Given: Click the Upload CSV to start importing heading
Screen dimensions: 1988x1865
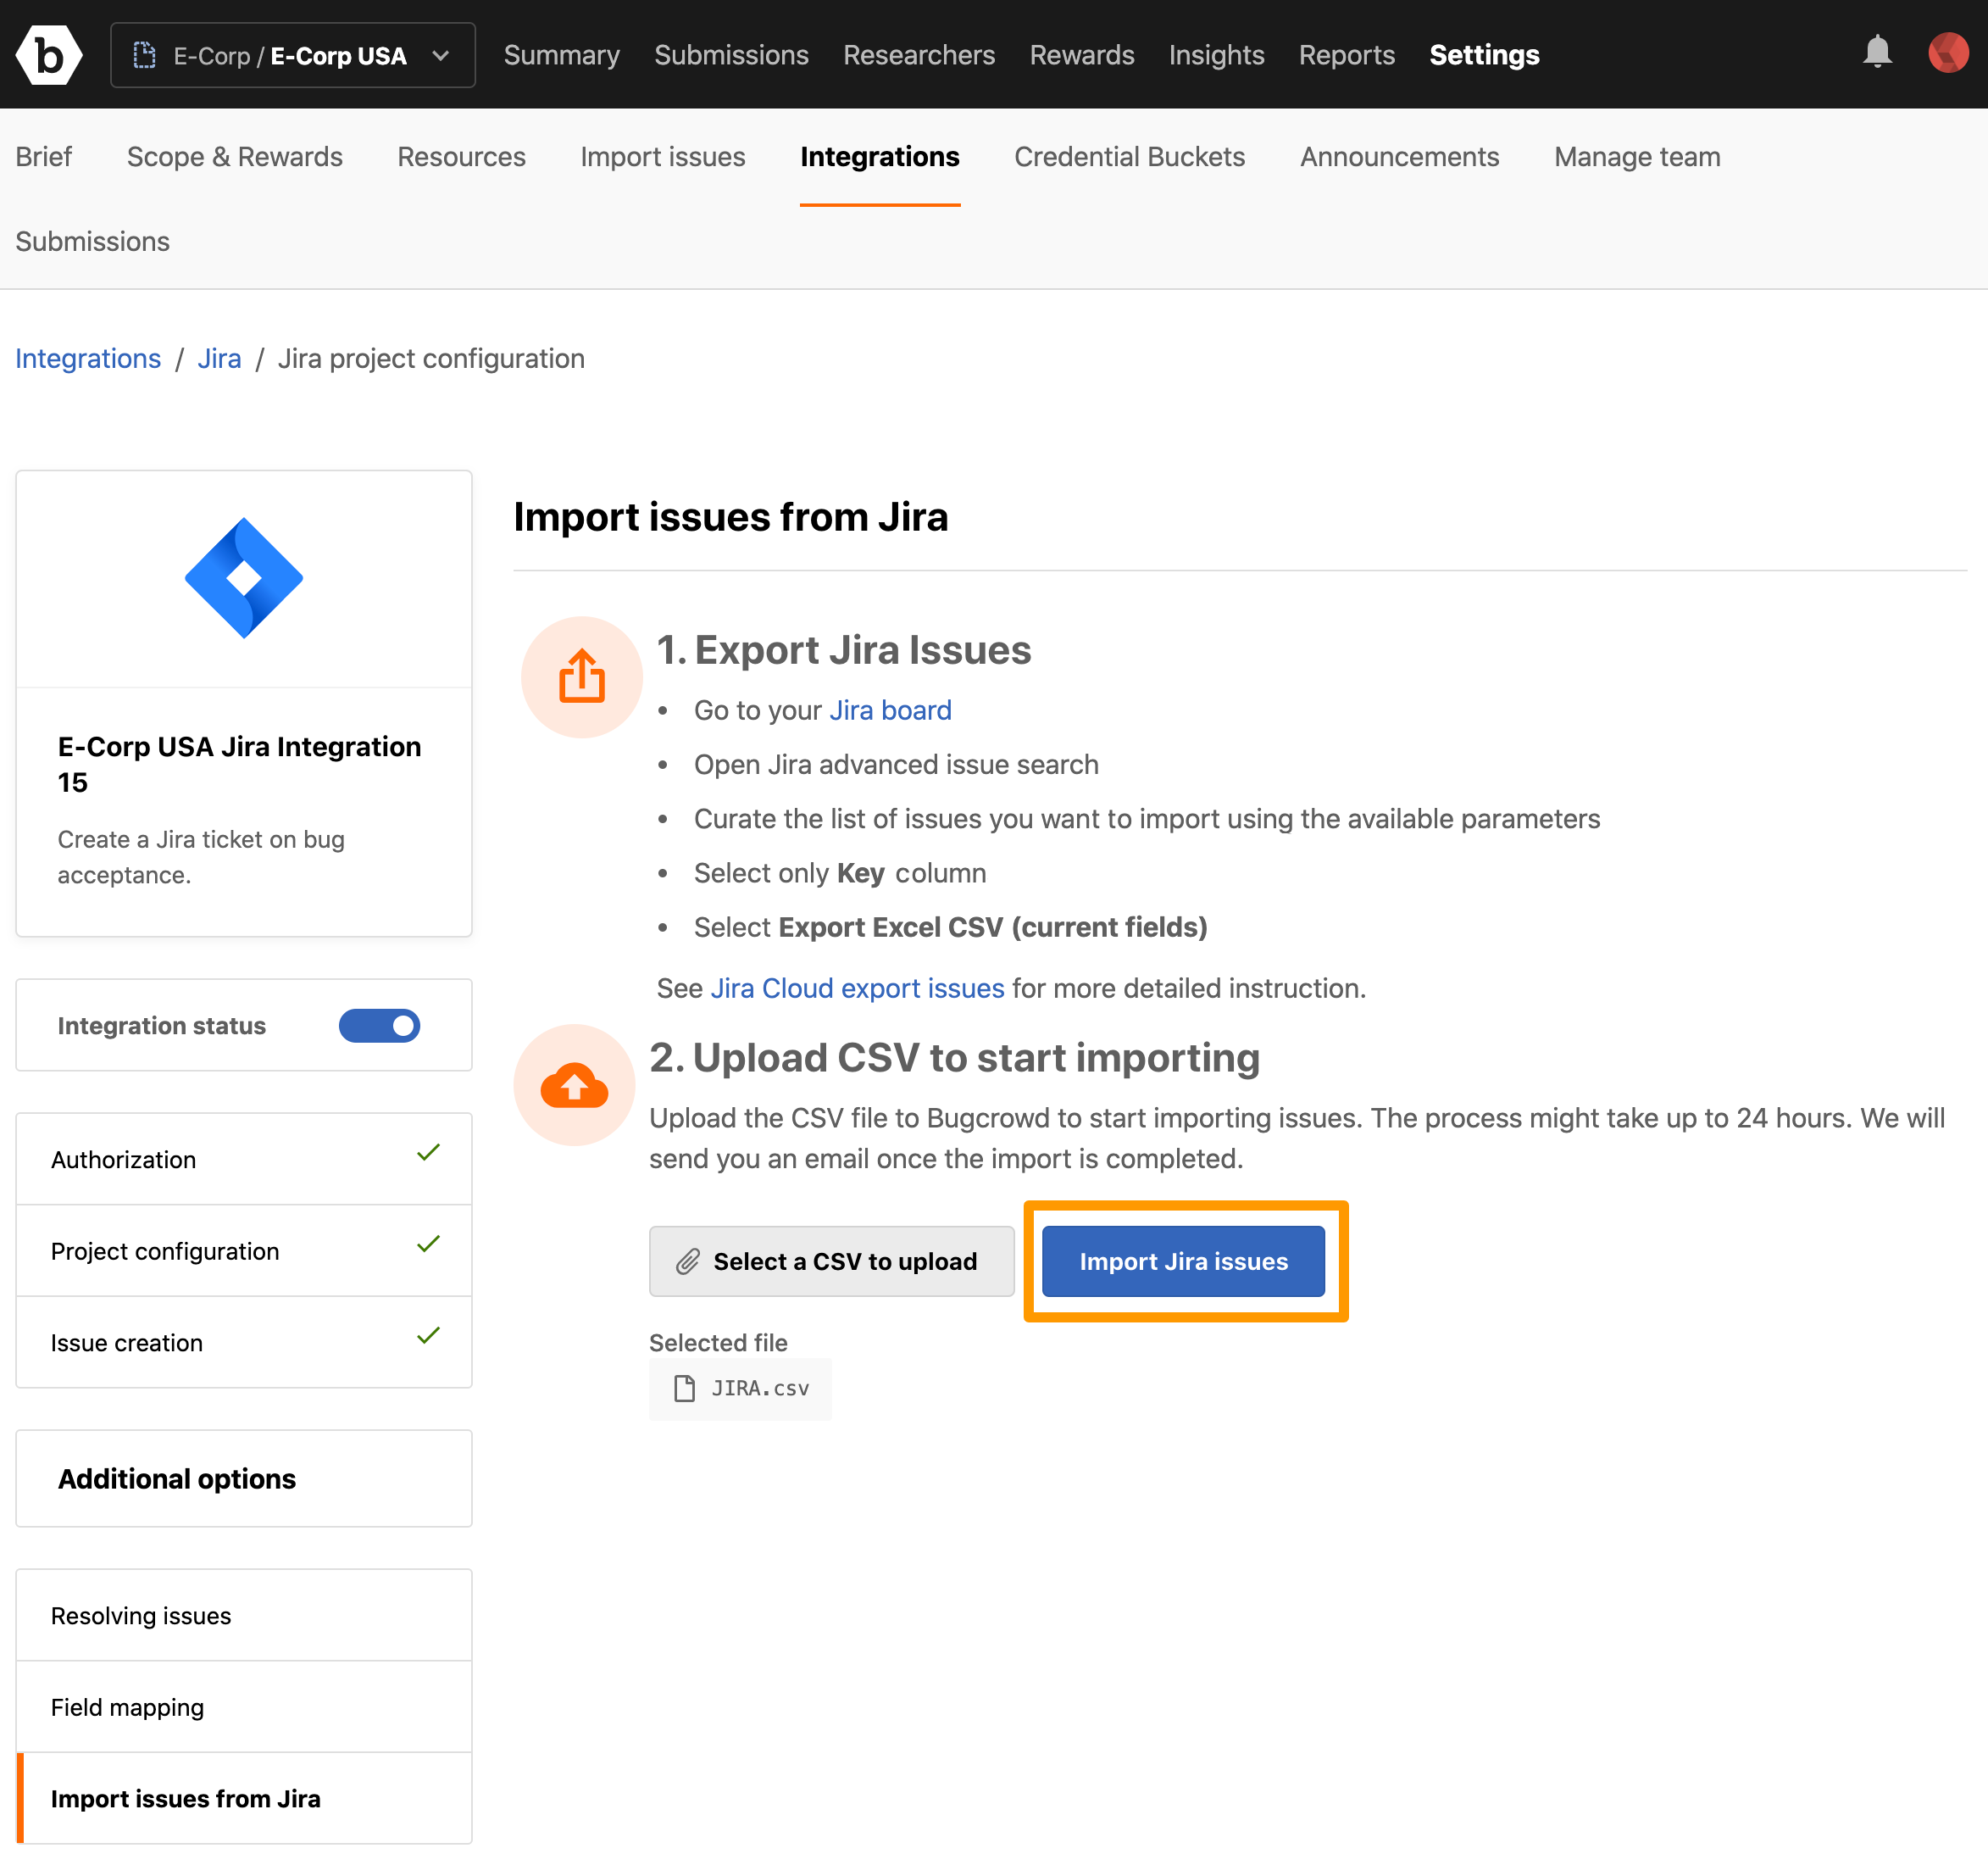Looking at the screenshot, I should (x=955, y=1059).
